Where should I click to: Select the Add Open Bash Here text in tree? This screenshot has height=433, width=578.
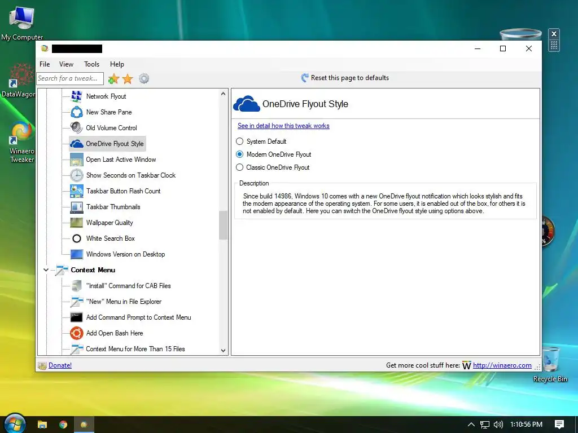tap(115, 333)
